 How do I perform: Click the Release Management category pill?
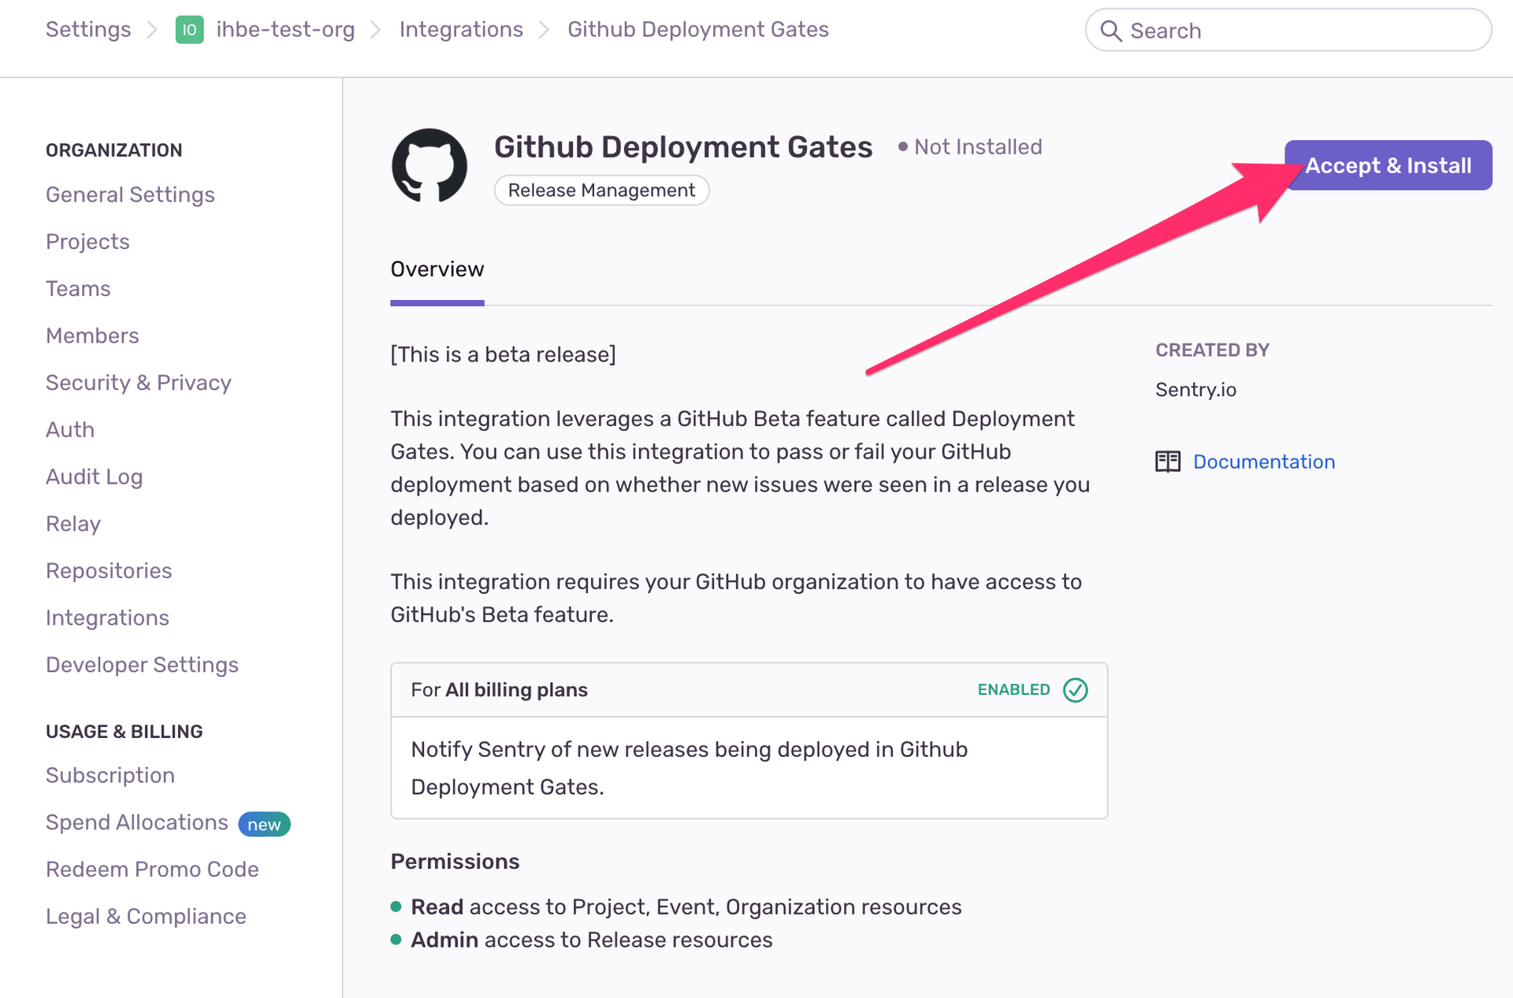pyautogui.click(x=601, y=190)
